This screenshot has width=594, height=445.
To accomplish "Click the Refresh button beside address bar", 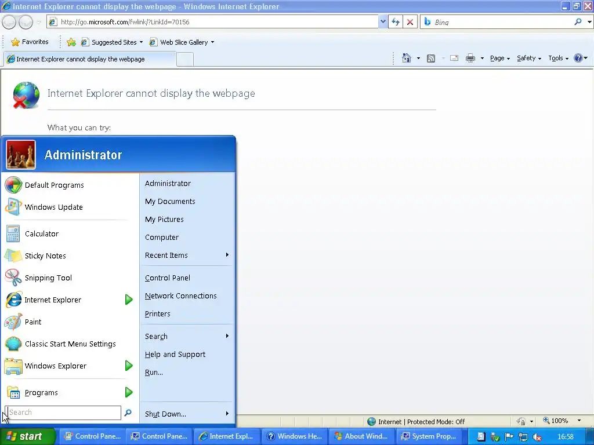I will (396, 22).
